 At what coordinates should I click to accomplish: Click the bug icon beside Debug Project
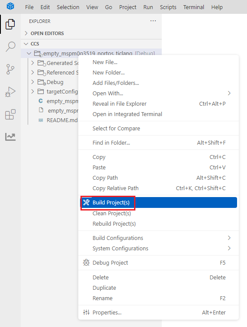click(86, 262)
